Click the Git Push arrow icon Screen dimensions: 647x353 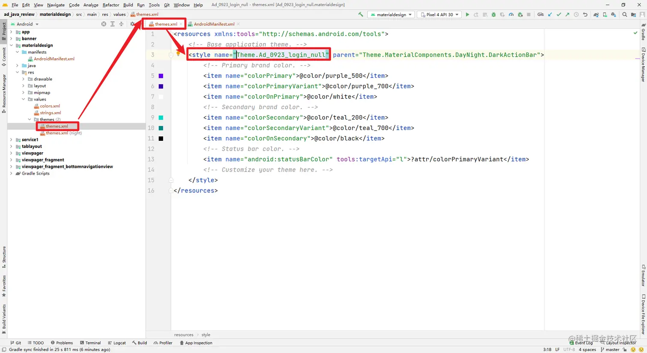coord(567,15)
